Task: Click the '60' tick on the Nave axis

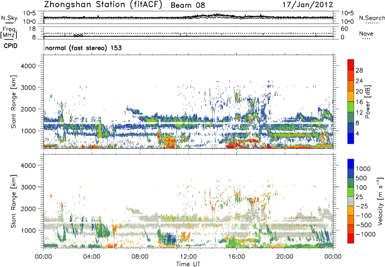Action: click(x=344, y=29)
